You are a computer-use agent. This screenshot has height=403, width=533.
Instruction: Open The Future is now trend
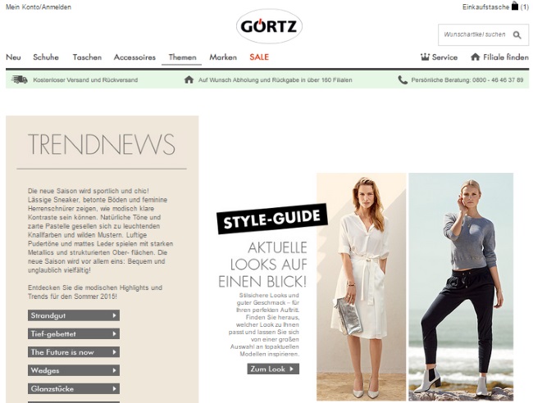click(74, 352)
